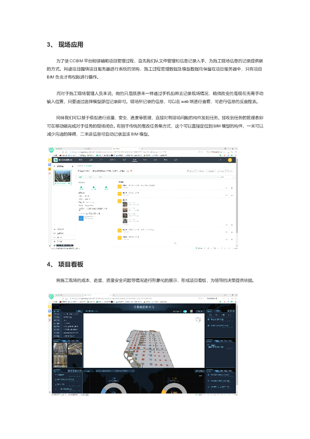Viewport: 310px width, 439px height.
Task: Click the yellow sidebar icon in the dashboard browser
Action: click(50, 307)
